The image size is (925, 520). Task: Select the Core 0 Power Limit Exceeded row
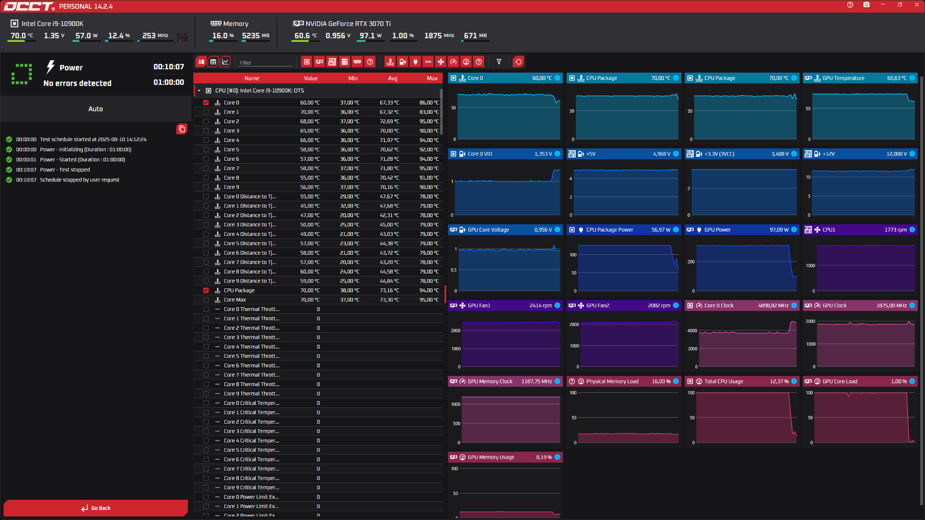[x=318, y=497]
